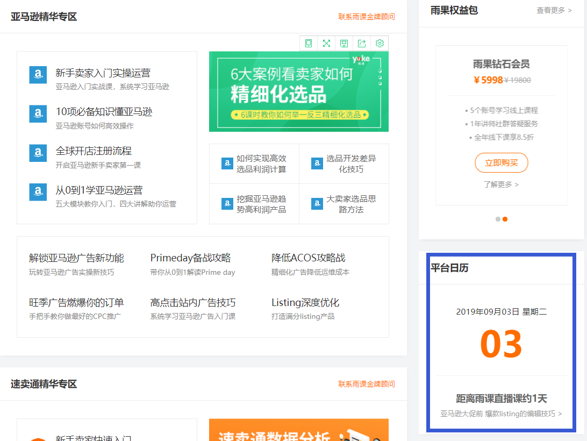Open course 10项必备知识懂亚马逊
Viewport: 587px width, 441px height.
(x=104, y=112)
